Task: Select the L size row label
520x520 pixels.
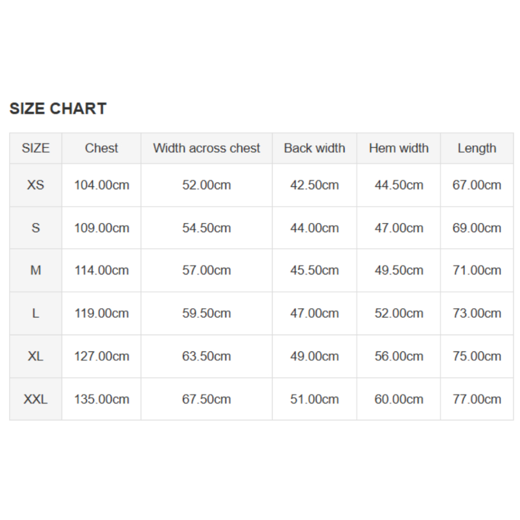Action: click(x=36, y=313)
